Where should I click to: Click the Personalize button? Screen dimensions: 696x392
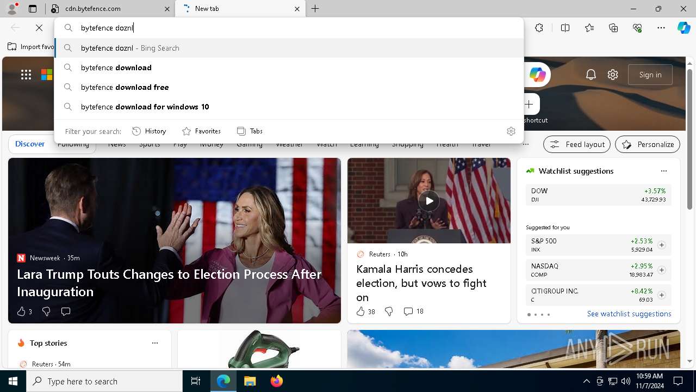[648, 144]
